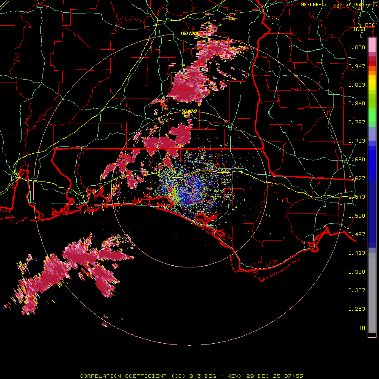379x379 pixels.
Task: Click the 0.413 scale value
Action: [x=357, y=253]
